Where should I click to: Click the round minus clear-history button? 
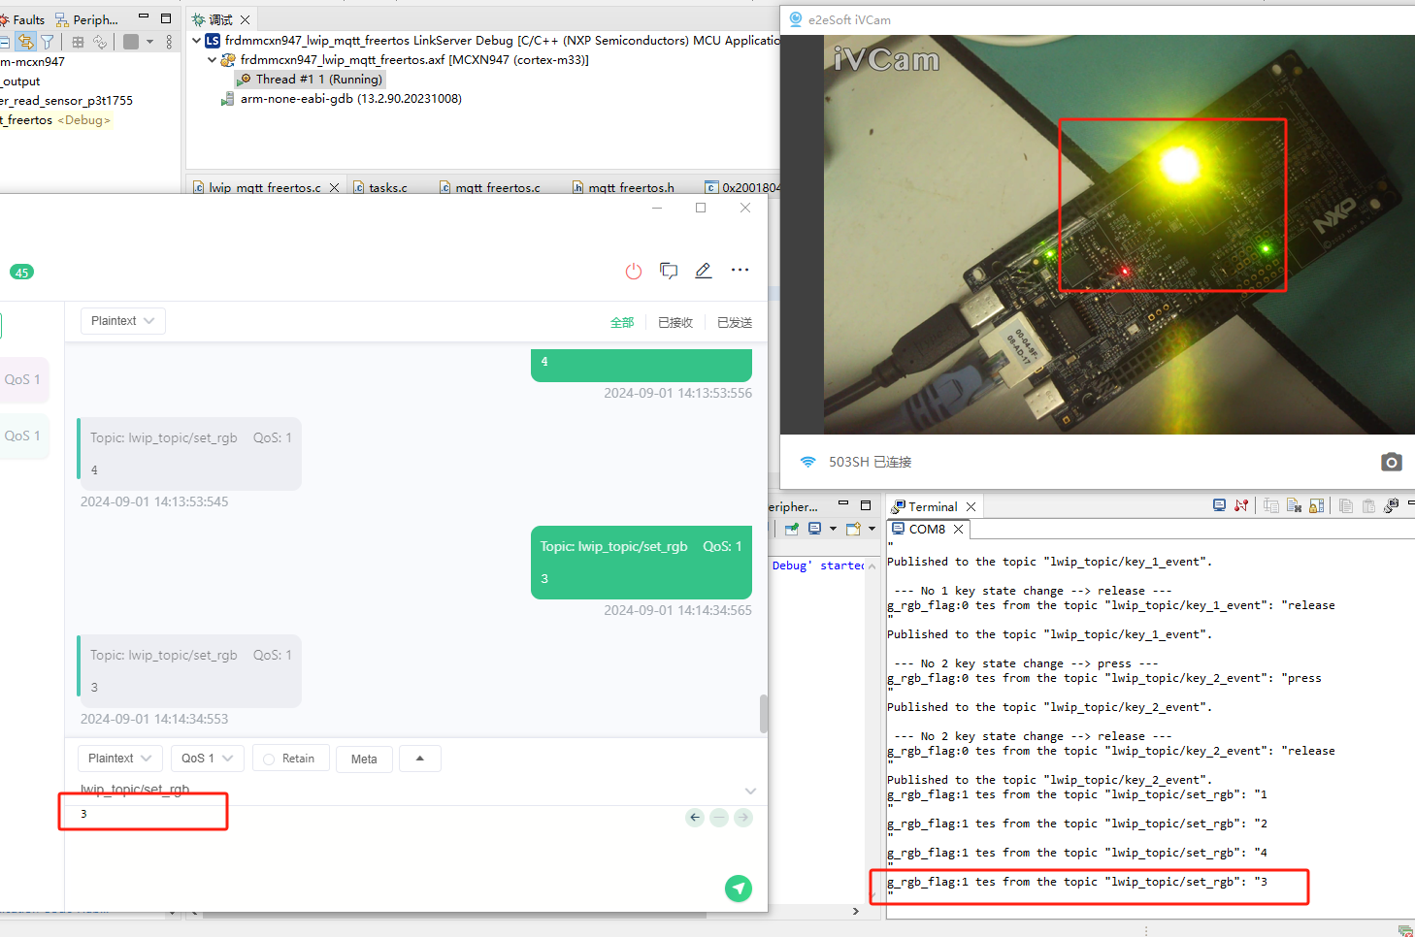(719, 818)
